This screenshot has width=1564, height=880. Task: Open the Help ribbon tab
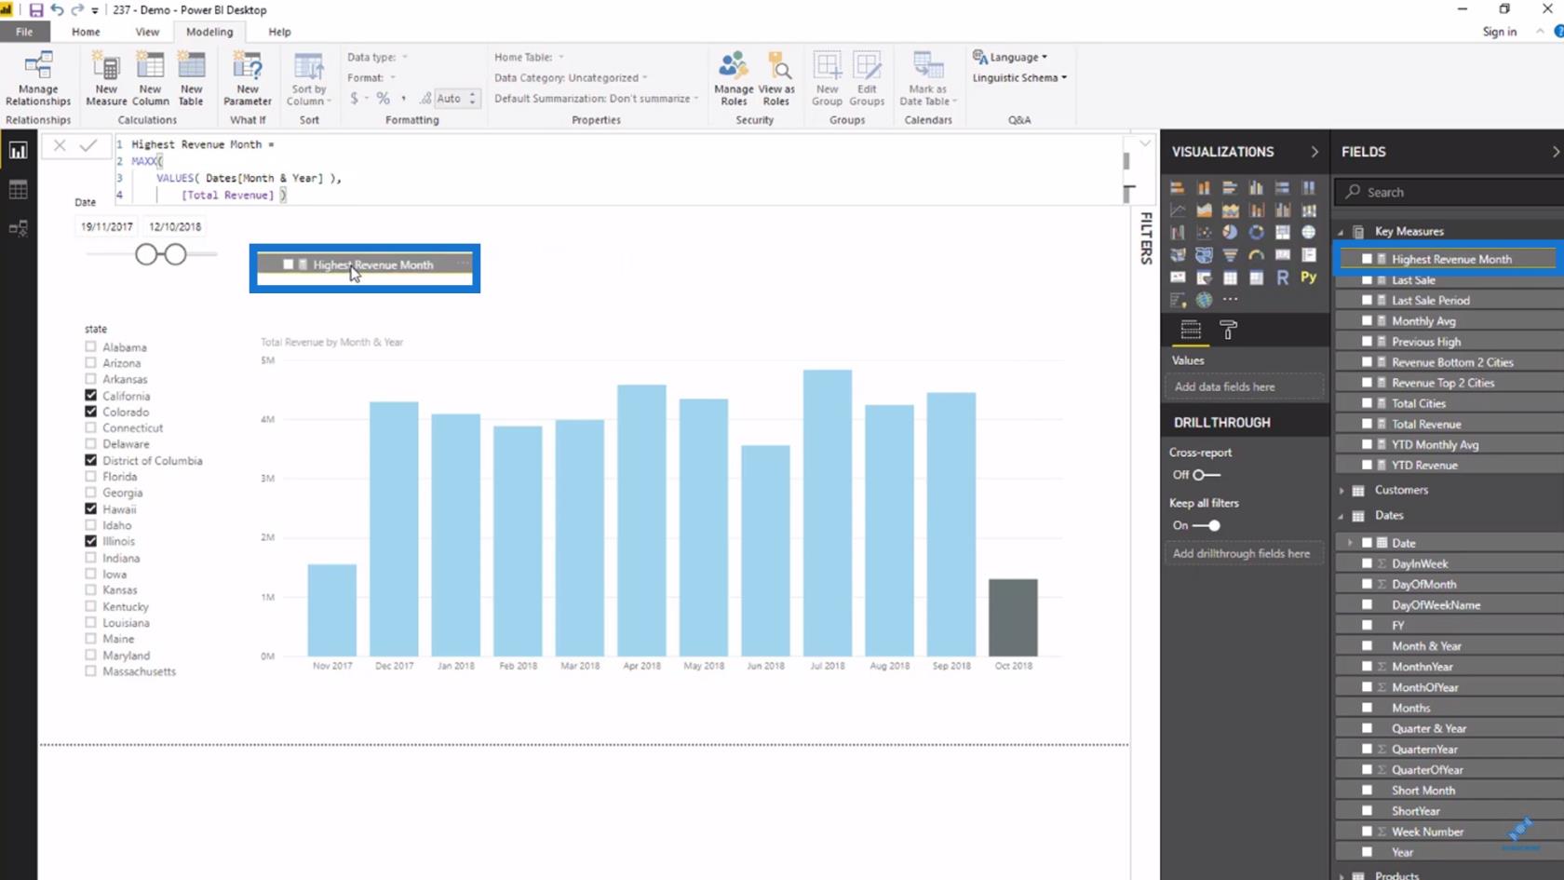click(279, 32)
